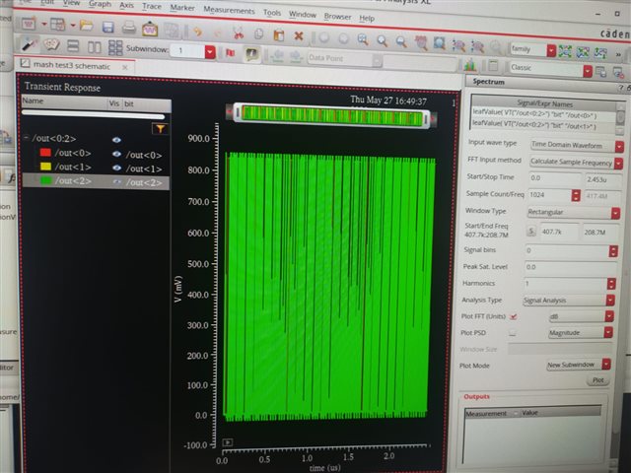Click the S button beside Start/End Freq
Image resolution: width=631 pixels, height=473 pixels.
pyautogui.click(x=531, y=231)
